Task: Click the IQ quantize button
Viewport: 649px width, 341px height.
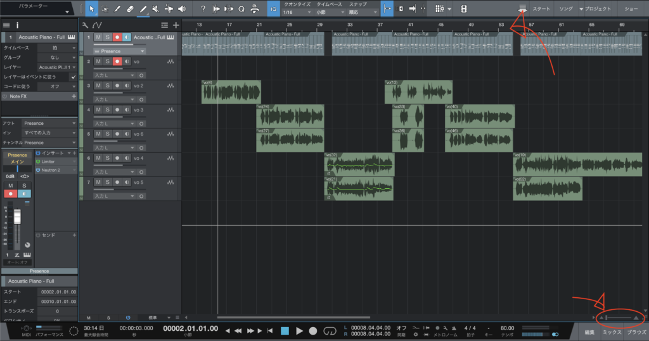Action: [x=273, y=9]
